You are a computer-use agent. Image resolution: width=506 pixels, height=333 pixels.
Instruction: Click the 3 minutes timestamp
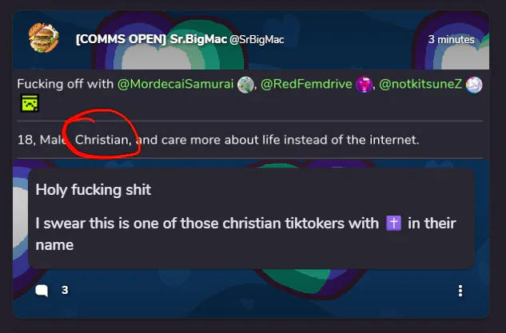tap(451, 40)
